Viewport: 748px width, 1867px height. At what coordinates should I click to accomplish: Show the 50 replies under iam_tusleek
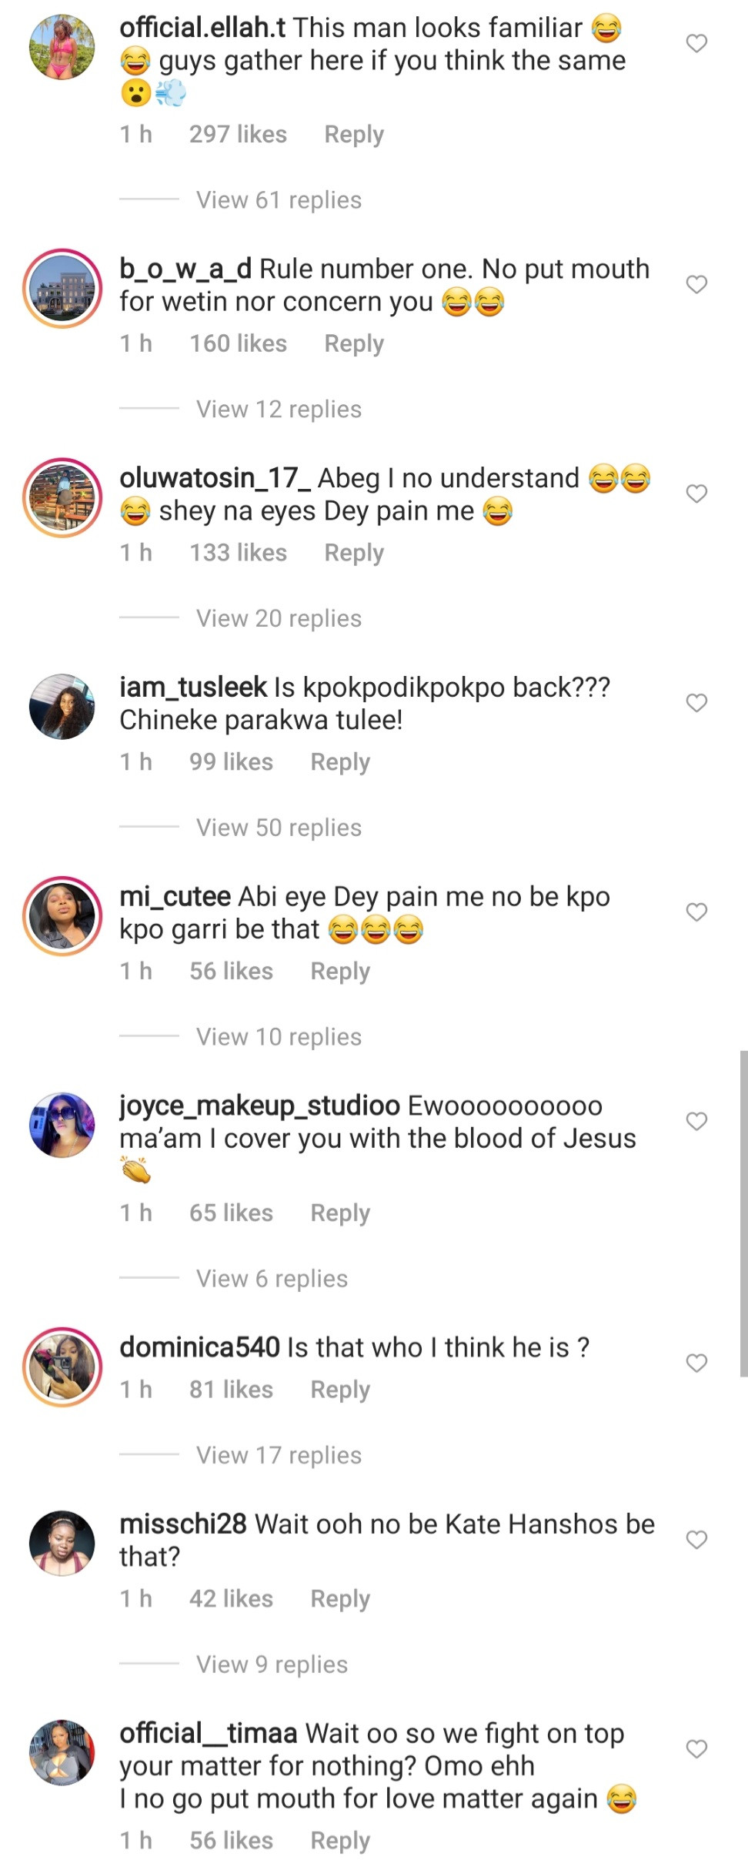[278, 827]
